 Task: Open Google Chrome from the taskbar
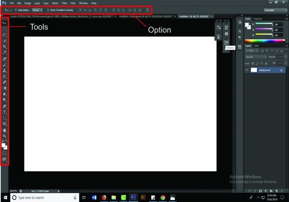click(x=163, y=198)
